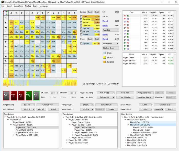Viewport: 179px width, 151px height.
Task: Open the Standalone menu
Action: point(18,6)
